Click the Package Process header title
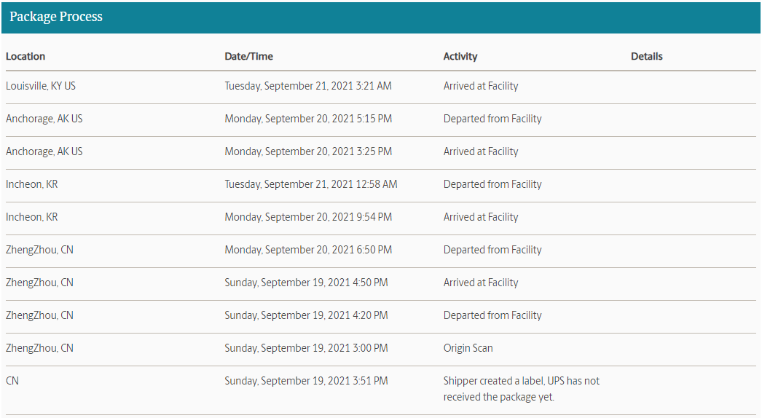This screenshot has width=762, height=418. coord(56,17)
